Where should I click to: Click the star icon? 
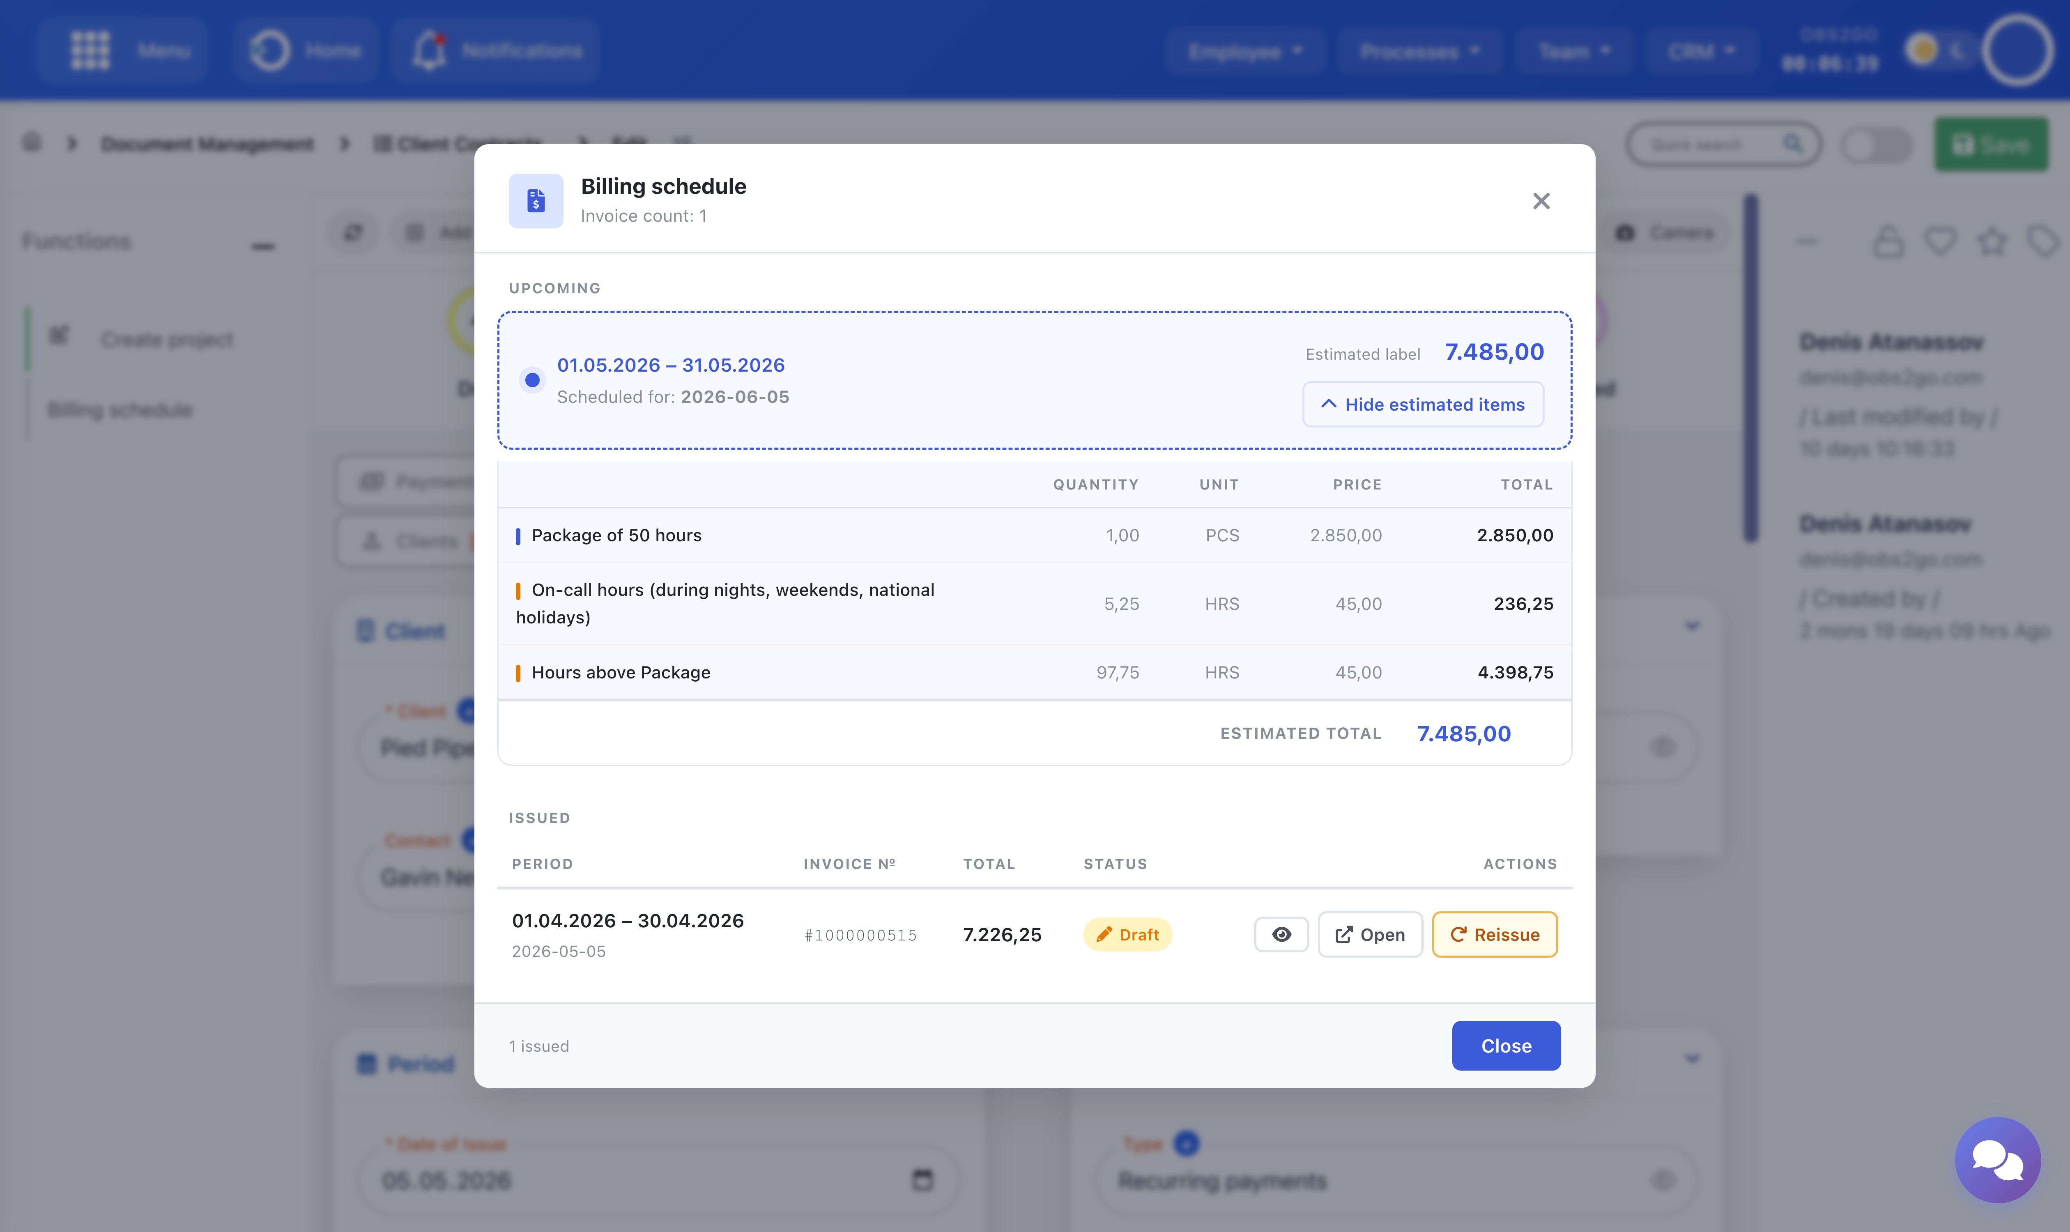(x=1992, y=241)
